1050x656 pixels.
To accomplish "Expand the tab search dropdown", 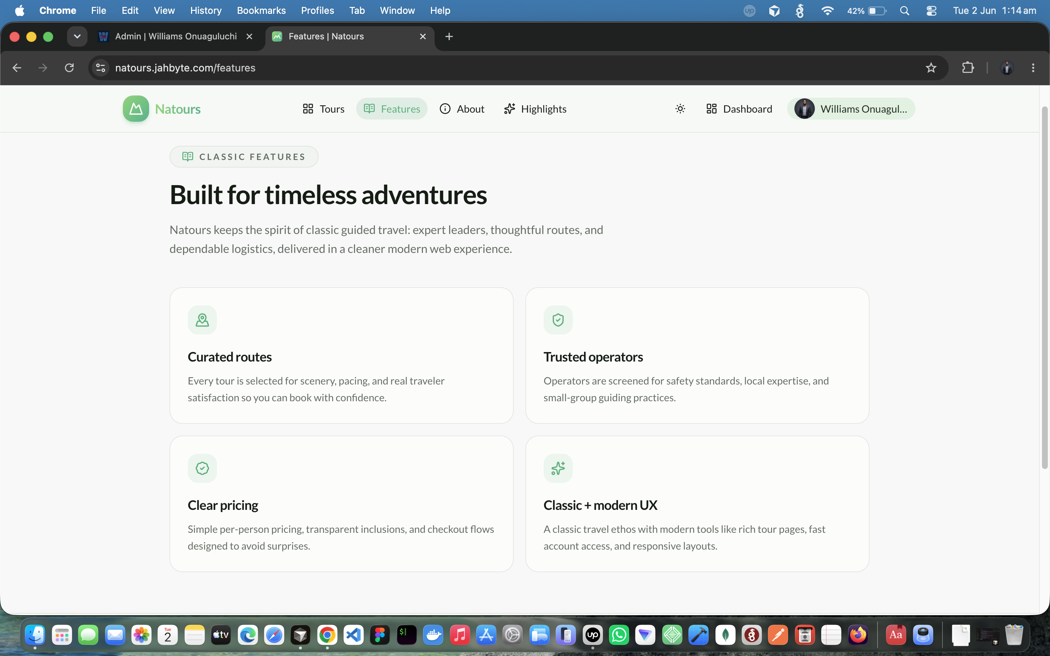I will pyautogui.click(x=77, y=36).
